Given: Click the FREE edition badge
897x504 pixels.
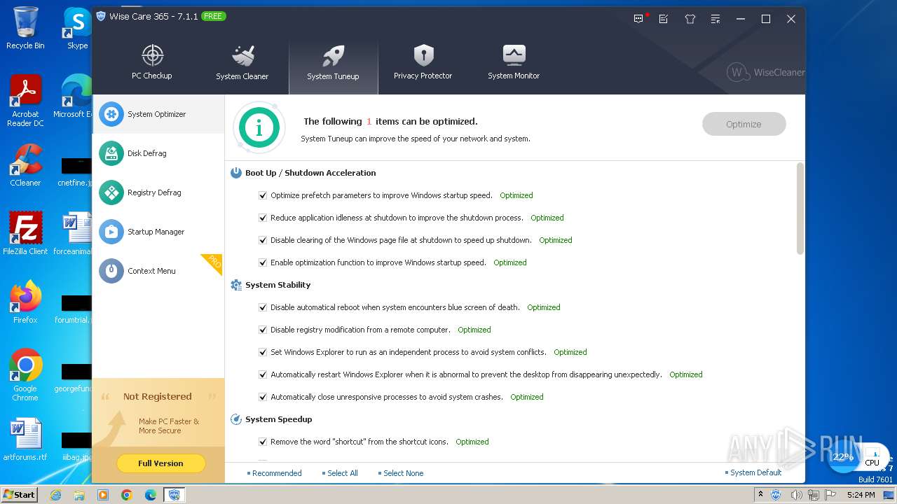Looking at the screenshot, I should (x=213, y=16).
